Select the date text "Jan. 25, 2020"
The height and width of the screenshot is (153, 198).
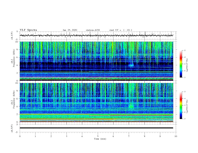pos(70,30)
